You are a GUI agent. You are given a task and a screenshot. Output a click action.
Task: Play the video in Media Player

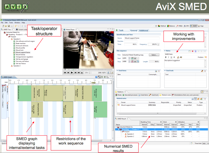click(x=72, y=73)
